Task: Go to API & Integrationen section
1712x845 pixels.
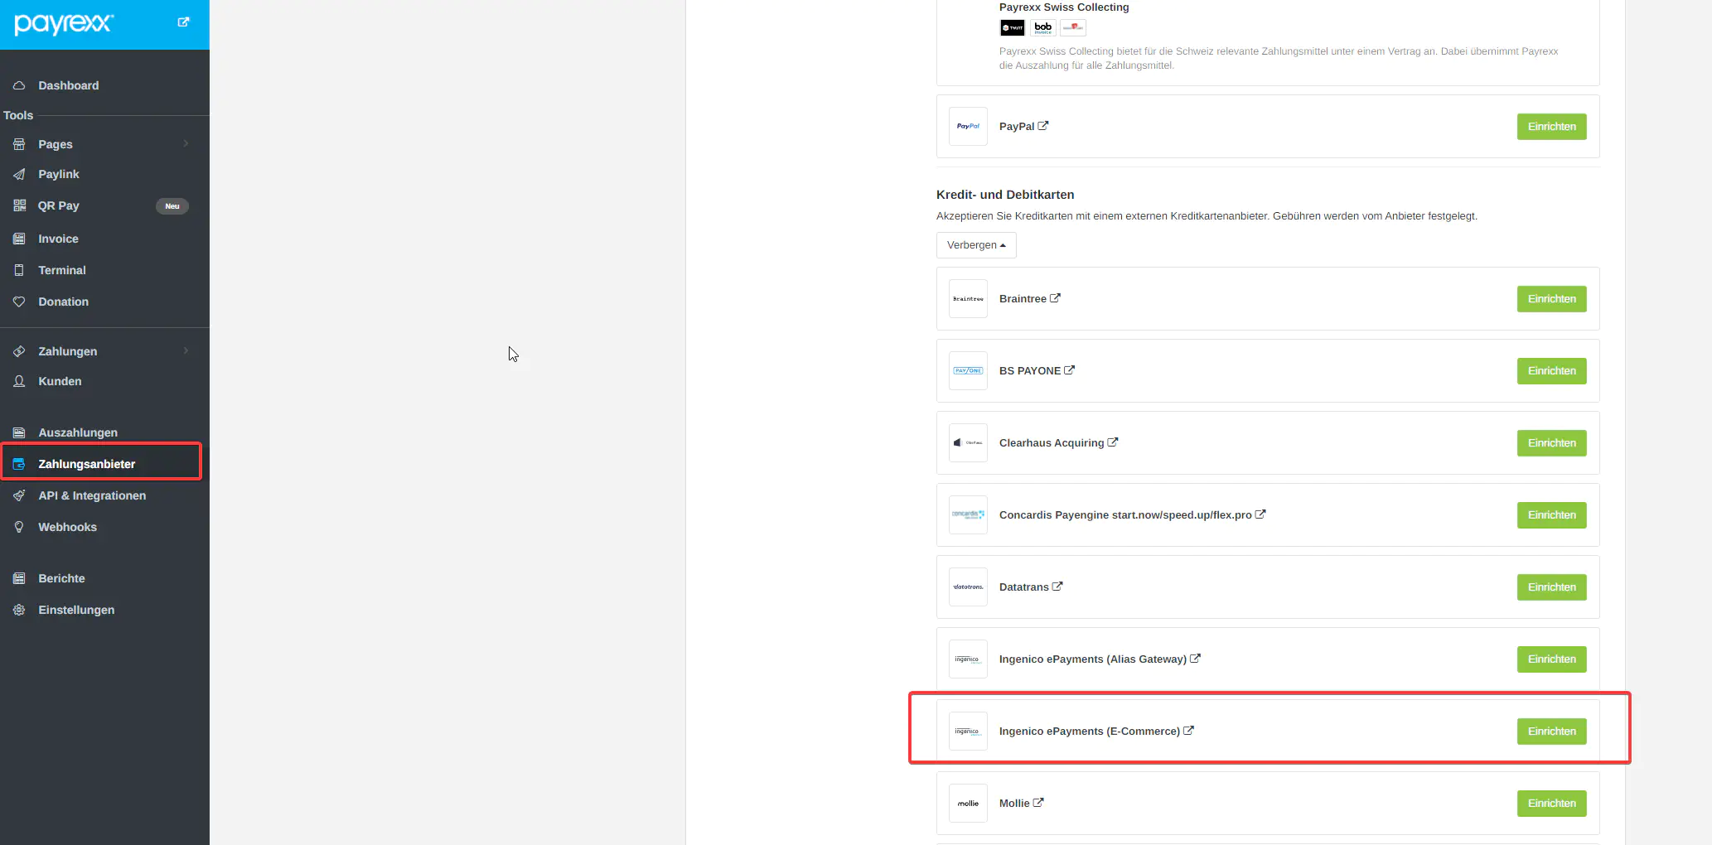Action: point(92,495)
